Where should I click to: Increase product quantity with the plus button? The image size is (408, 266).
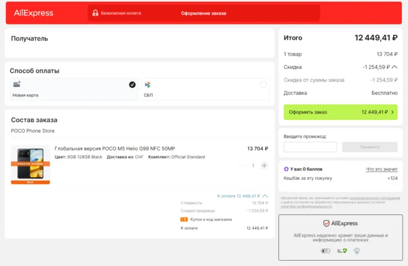coord(265,165)
